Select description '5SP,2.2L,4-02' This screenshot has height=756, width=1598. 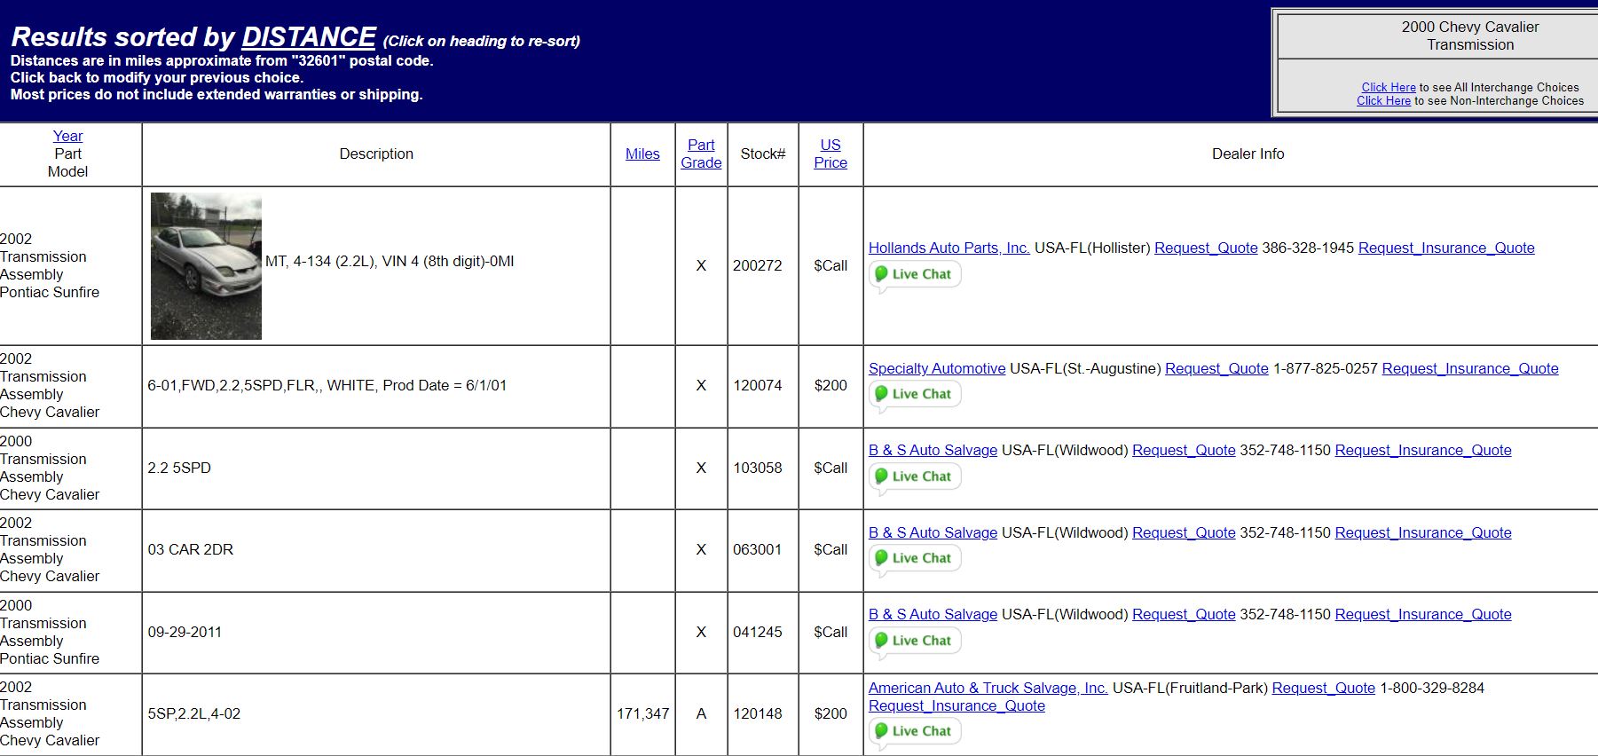pos(194,713)
